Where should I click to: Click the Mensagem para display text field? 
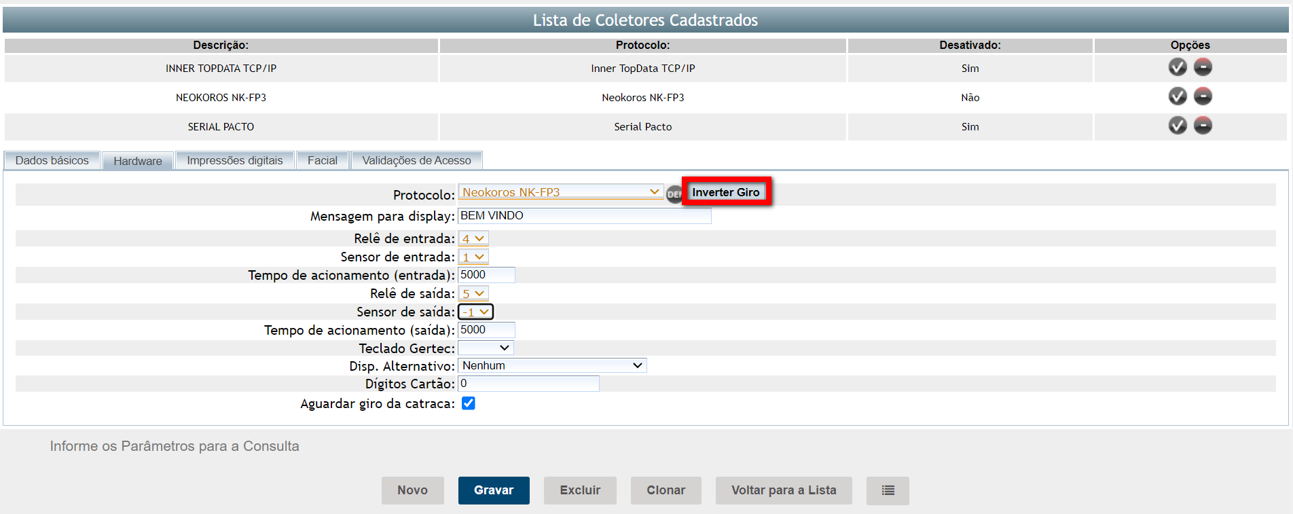click(584, 216)
